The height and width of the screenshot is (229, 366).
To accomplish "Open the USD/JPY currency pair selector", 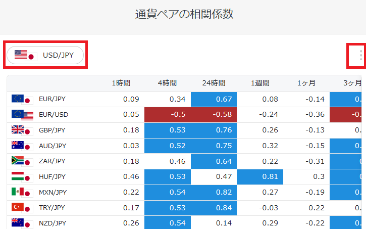I will (45, 55).
